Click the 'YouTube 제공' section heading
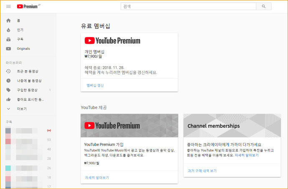The height and width of the screenshot is (189, 288). pyautogui.click(x=93, y=107)
